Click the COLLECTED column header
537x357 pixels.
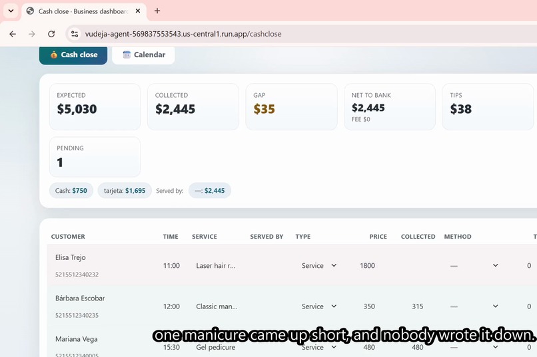418,237
